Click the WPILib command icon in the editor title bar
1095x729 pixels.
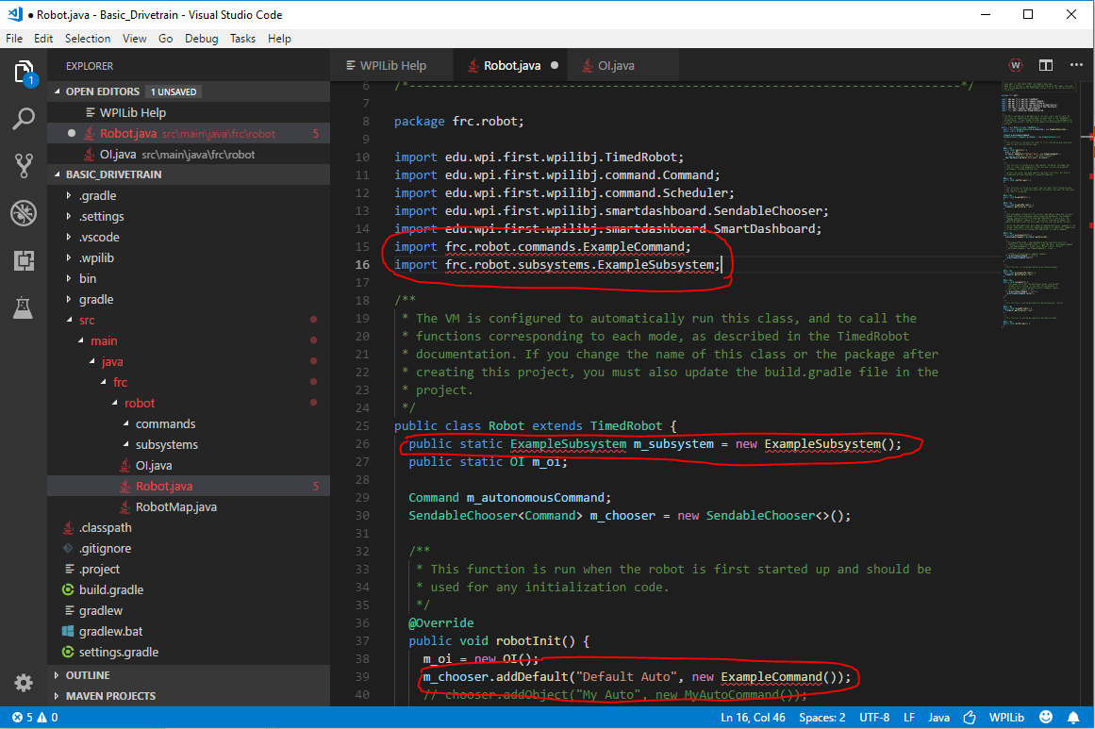1016,65
